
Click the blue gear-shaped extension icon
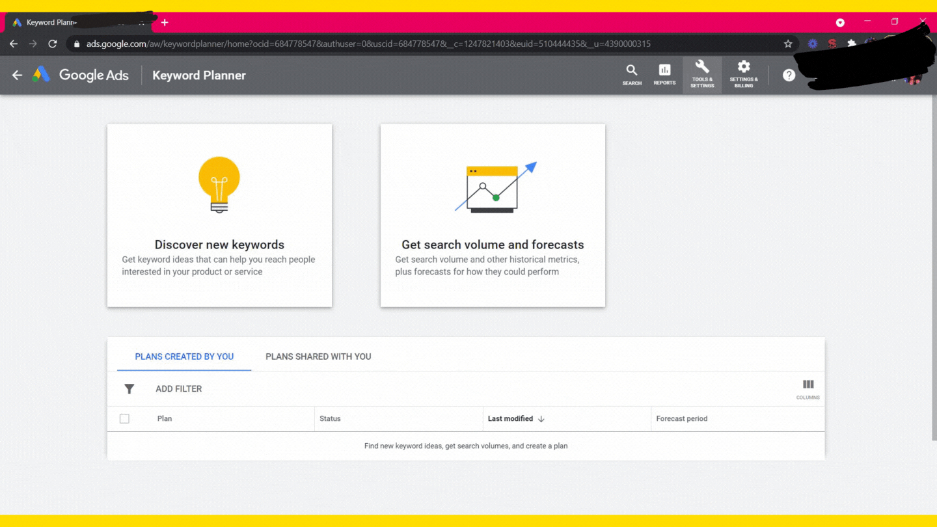click(x=813, y=44)
